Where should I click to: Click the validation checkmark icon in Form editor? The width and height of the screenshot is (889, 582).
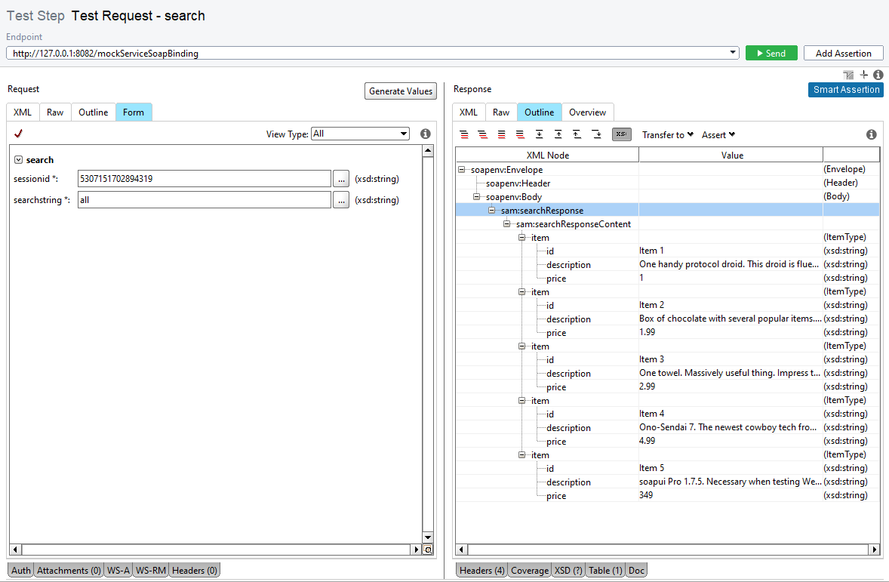coord(18,133)
